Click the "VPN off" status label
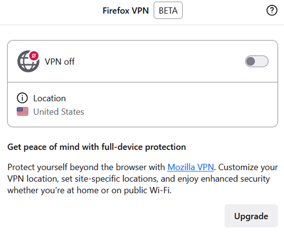Viewport: 284px width, 233px height. [60, 62]
